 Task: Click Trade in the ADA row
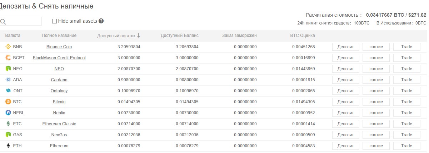tap(407, 80)
